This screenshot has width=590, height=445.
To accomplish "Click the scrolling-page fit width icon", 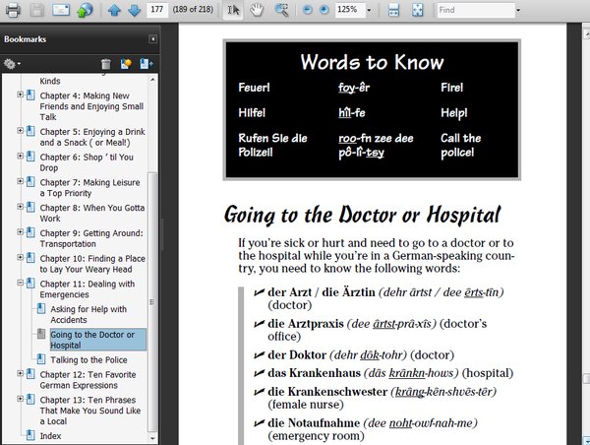I will click(x=393, y=10).
